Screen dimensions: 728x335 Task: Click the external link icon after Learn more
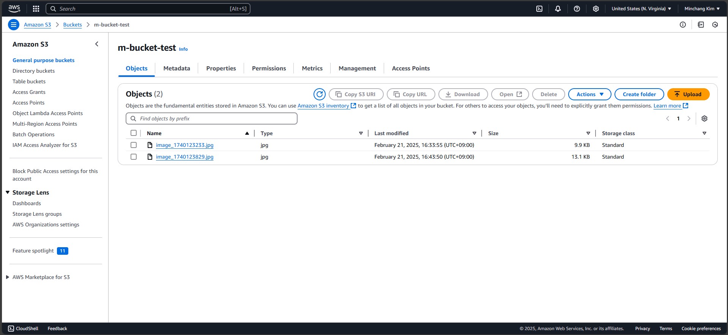click(685, 106)
